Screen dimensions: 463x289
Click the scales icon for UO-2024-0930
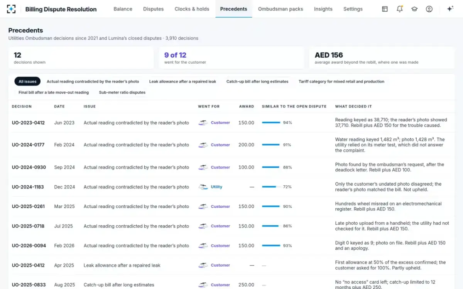pyautogui.click(x=203, y=167)
